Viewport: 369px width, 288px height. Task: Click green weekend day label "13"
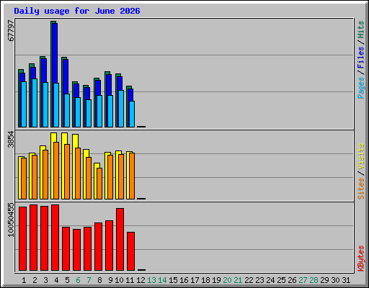tap(151, 280)
